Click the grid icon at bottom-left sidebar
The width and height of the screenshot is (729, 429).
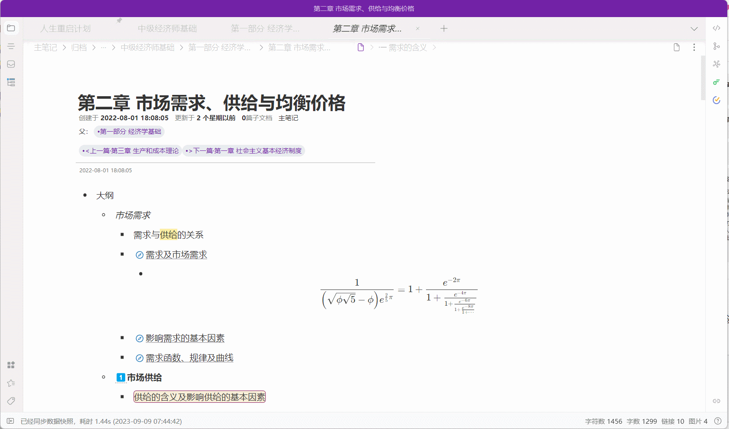coord(11,365)
